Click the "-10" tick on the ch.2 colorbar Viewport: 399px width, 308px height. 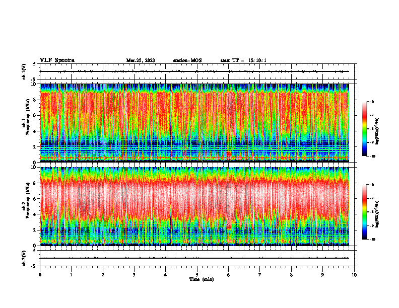point(373,240)
